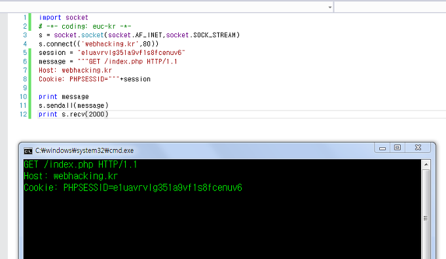Click 'Host: webhacking.kr' in cmd output
The width and height of the screenshot is (446, 259).
pos(71,177)
